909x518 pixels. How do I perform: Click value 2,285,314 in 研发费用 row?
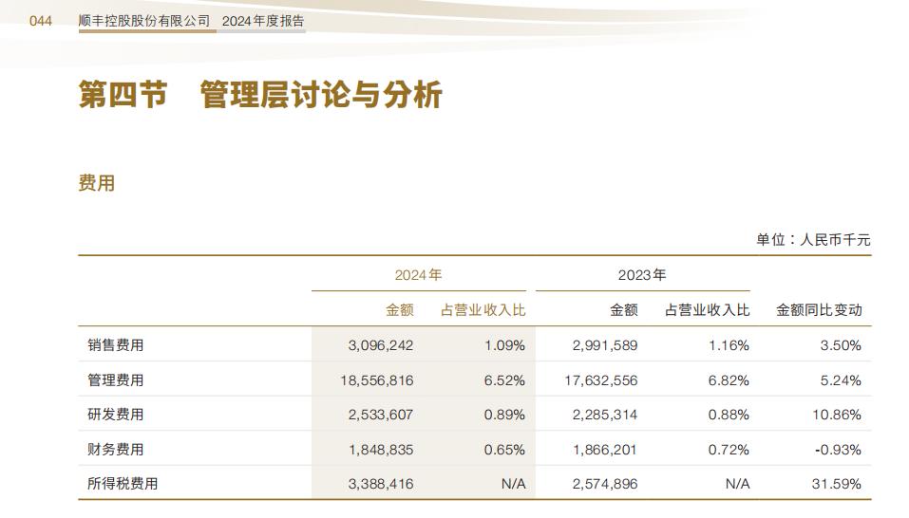coord(605,415)
